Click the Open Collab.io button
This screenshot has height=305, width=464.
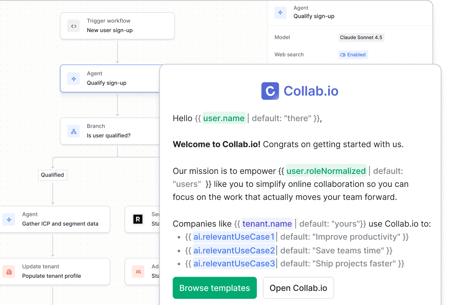[298, 288]
